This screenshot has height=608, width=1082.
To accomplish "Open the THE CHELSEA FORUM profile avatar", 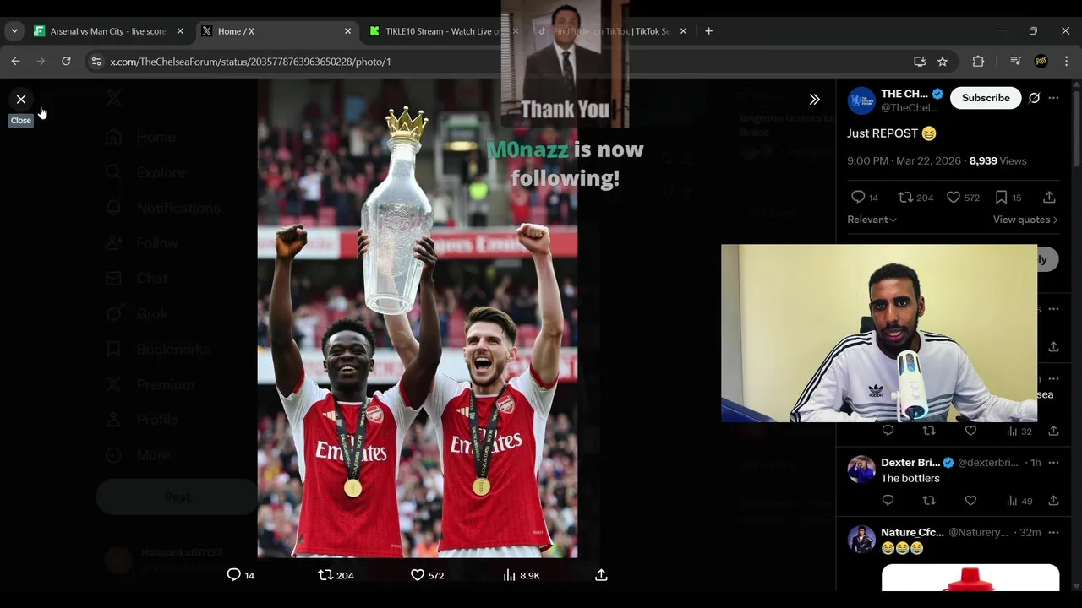I will 861,100.
